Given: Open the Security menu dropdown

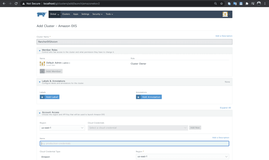Looking at the screenshot, I should coord(97,14).
